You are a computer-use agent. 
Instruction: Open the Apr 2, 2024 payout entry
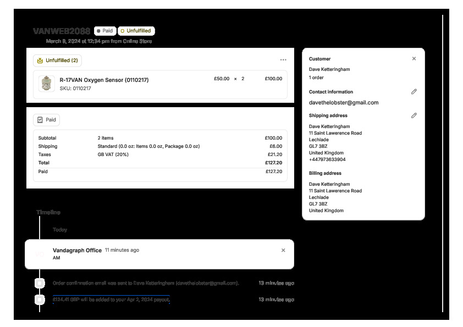pos(111,300)
